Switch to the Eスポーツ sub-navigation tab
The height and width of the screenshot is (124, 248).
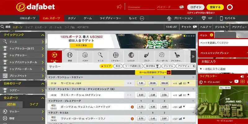tap(41, 27)
